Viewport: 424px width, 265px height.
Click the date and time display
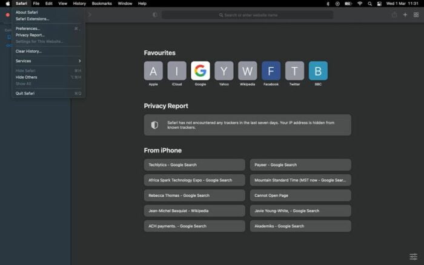(x=402, y=4)
